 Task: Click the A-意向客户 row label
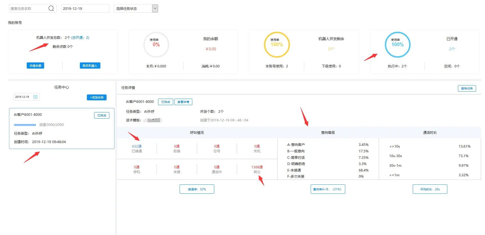coord(296,145)
